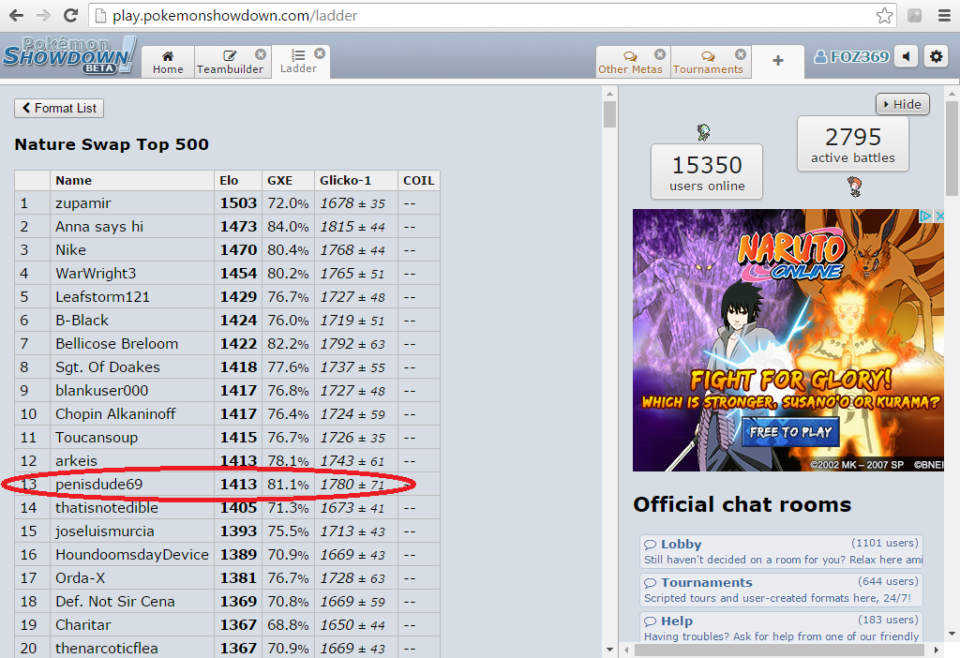Select Leafstorm121 in the ladder
Screen dimensions: 960x658
tap(102, 297)
